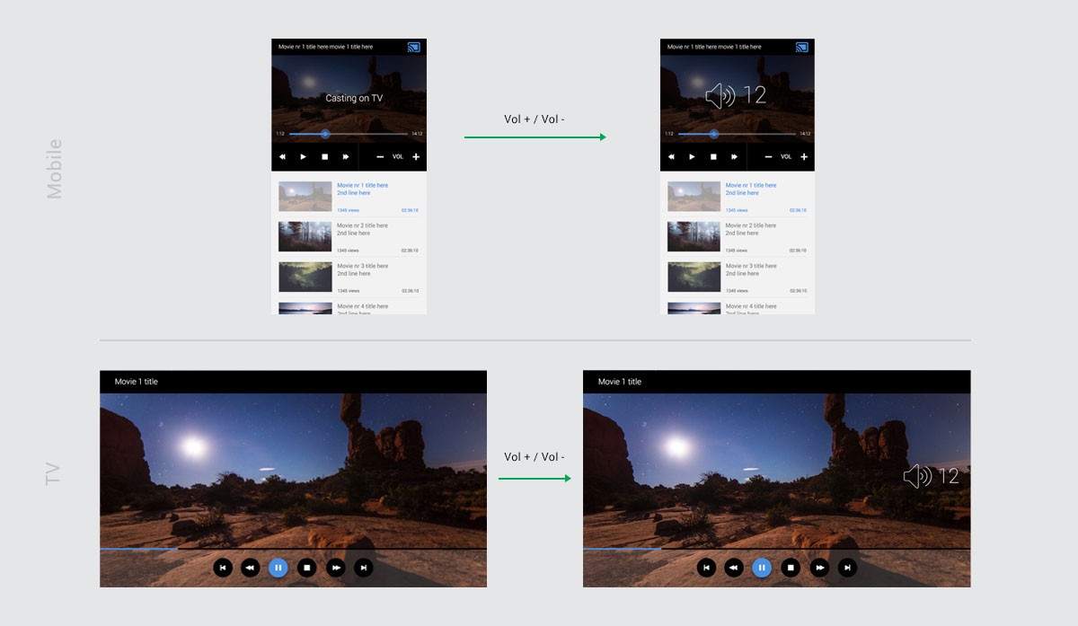Open Movie nr 2 thumbnail in the left mobile list
This screenshot has height=626, width=1078.
click(305, 237)
